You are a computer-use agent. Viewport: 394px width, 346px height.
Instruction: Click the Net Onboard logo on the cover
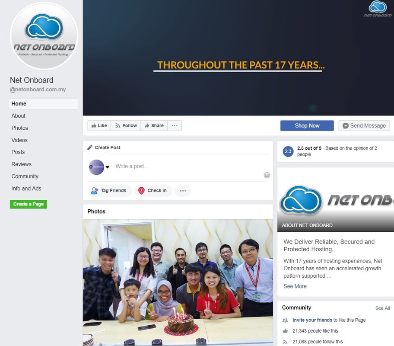pos(378,9)
